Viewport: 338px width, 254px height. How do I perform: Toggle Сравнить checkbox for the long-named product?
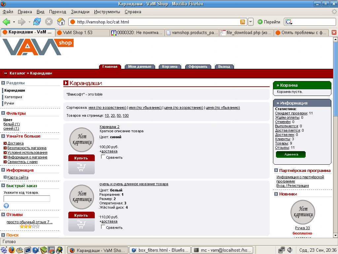pyautogui.click(x=103, y=227)
